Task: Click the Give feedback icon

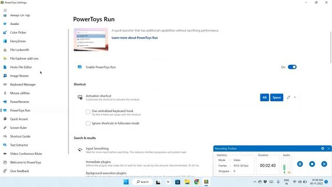Action: (5, 171)
